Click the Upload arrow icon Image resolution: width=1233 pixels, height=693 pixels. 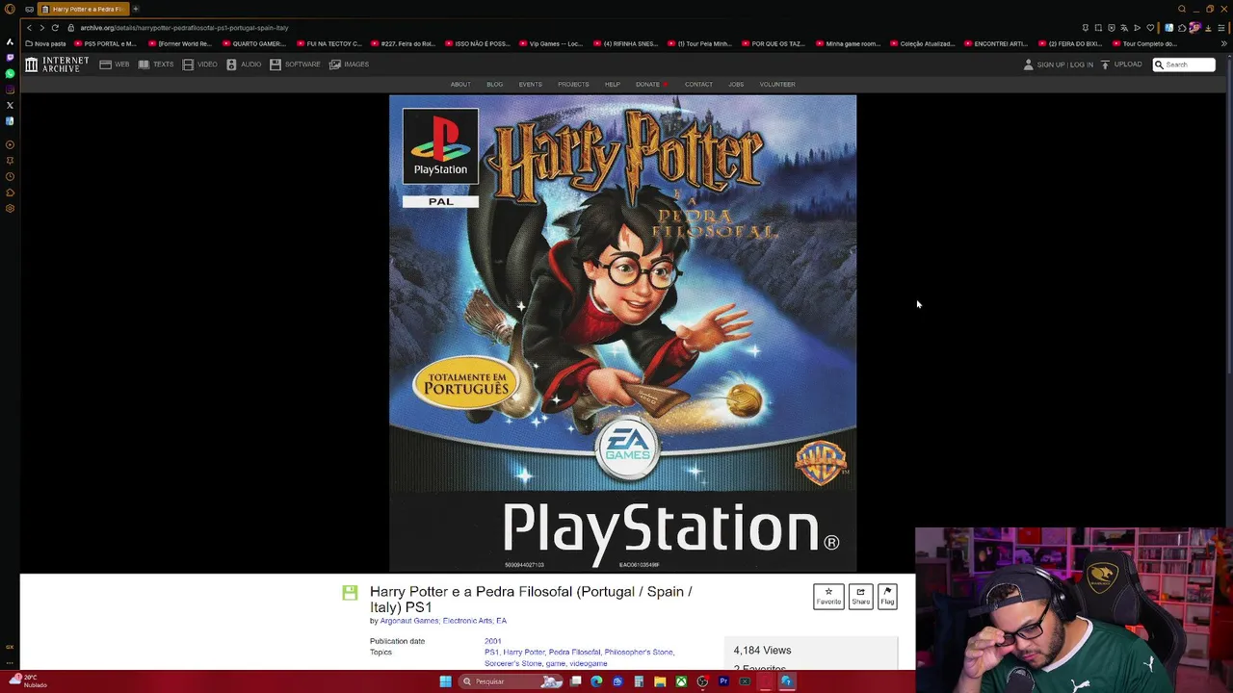1105,64
